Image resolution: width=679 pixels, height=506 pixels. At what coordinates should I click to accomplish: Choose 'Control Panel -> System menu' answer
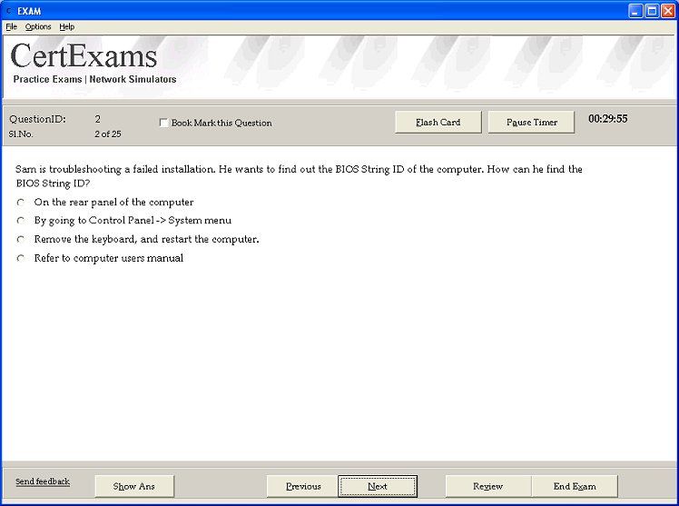[x=20, y=221]
